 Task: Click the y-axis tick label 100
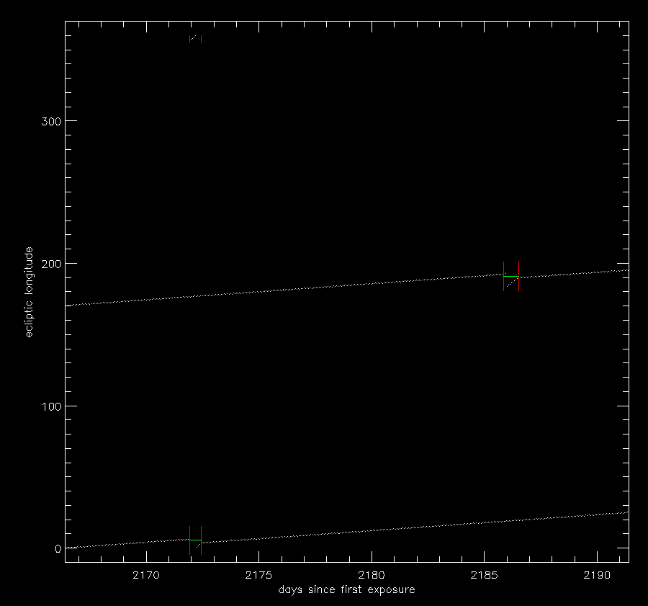(51, 406)
